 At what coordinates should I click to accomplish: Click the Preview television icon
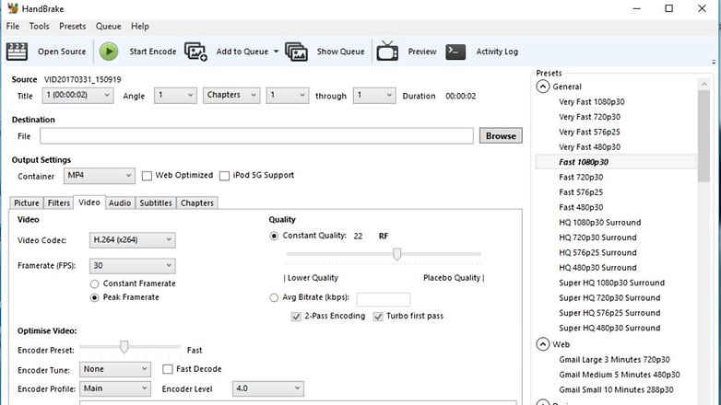pyautogui.click(x=387, y=51)
